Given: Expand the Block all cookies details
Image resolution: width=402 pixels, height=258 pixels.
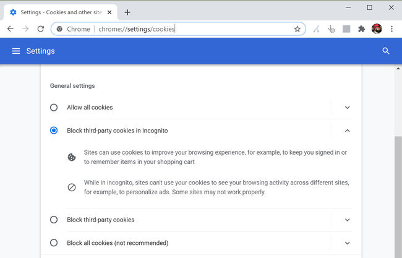Looking at the screenshot, I should (347, 243).
